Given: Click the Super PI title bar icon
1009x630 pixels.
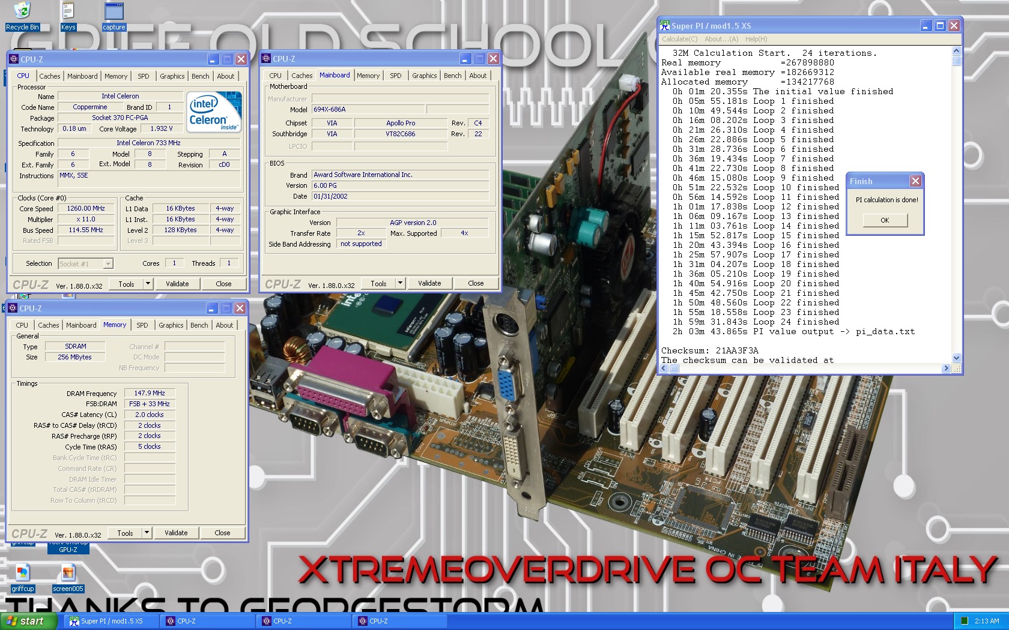Looking at the screenshot, I should pyautogui.click(x=665, y=25).
